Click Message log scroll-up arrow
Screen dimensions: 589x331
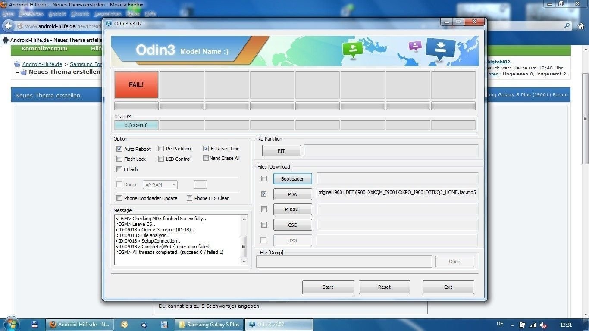244,219
